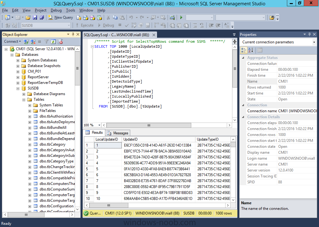Close the SQLQuery5.sql tab
The image size is (319, 227).
(154, 35)
